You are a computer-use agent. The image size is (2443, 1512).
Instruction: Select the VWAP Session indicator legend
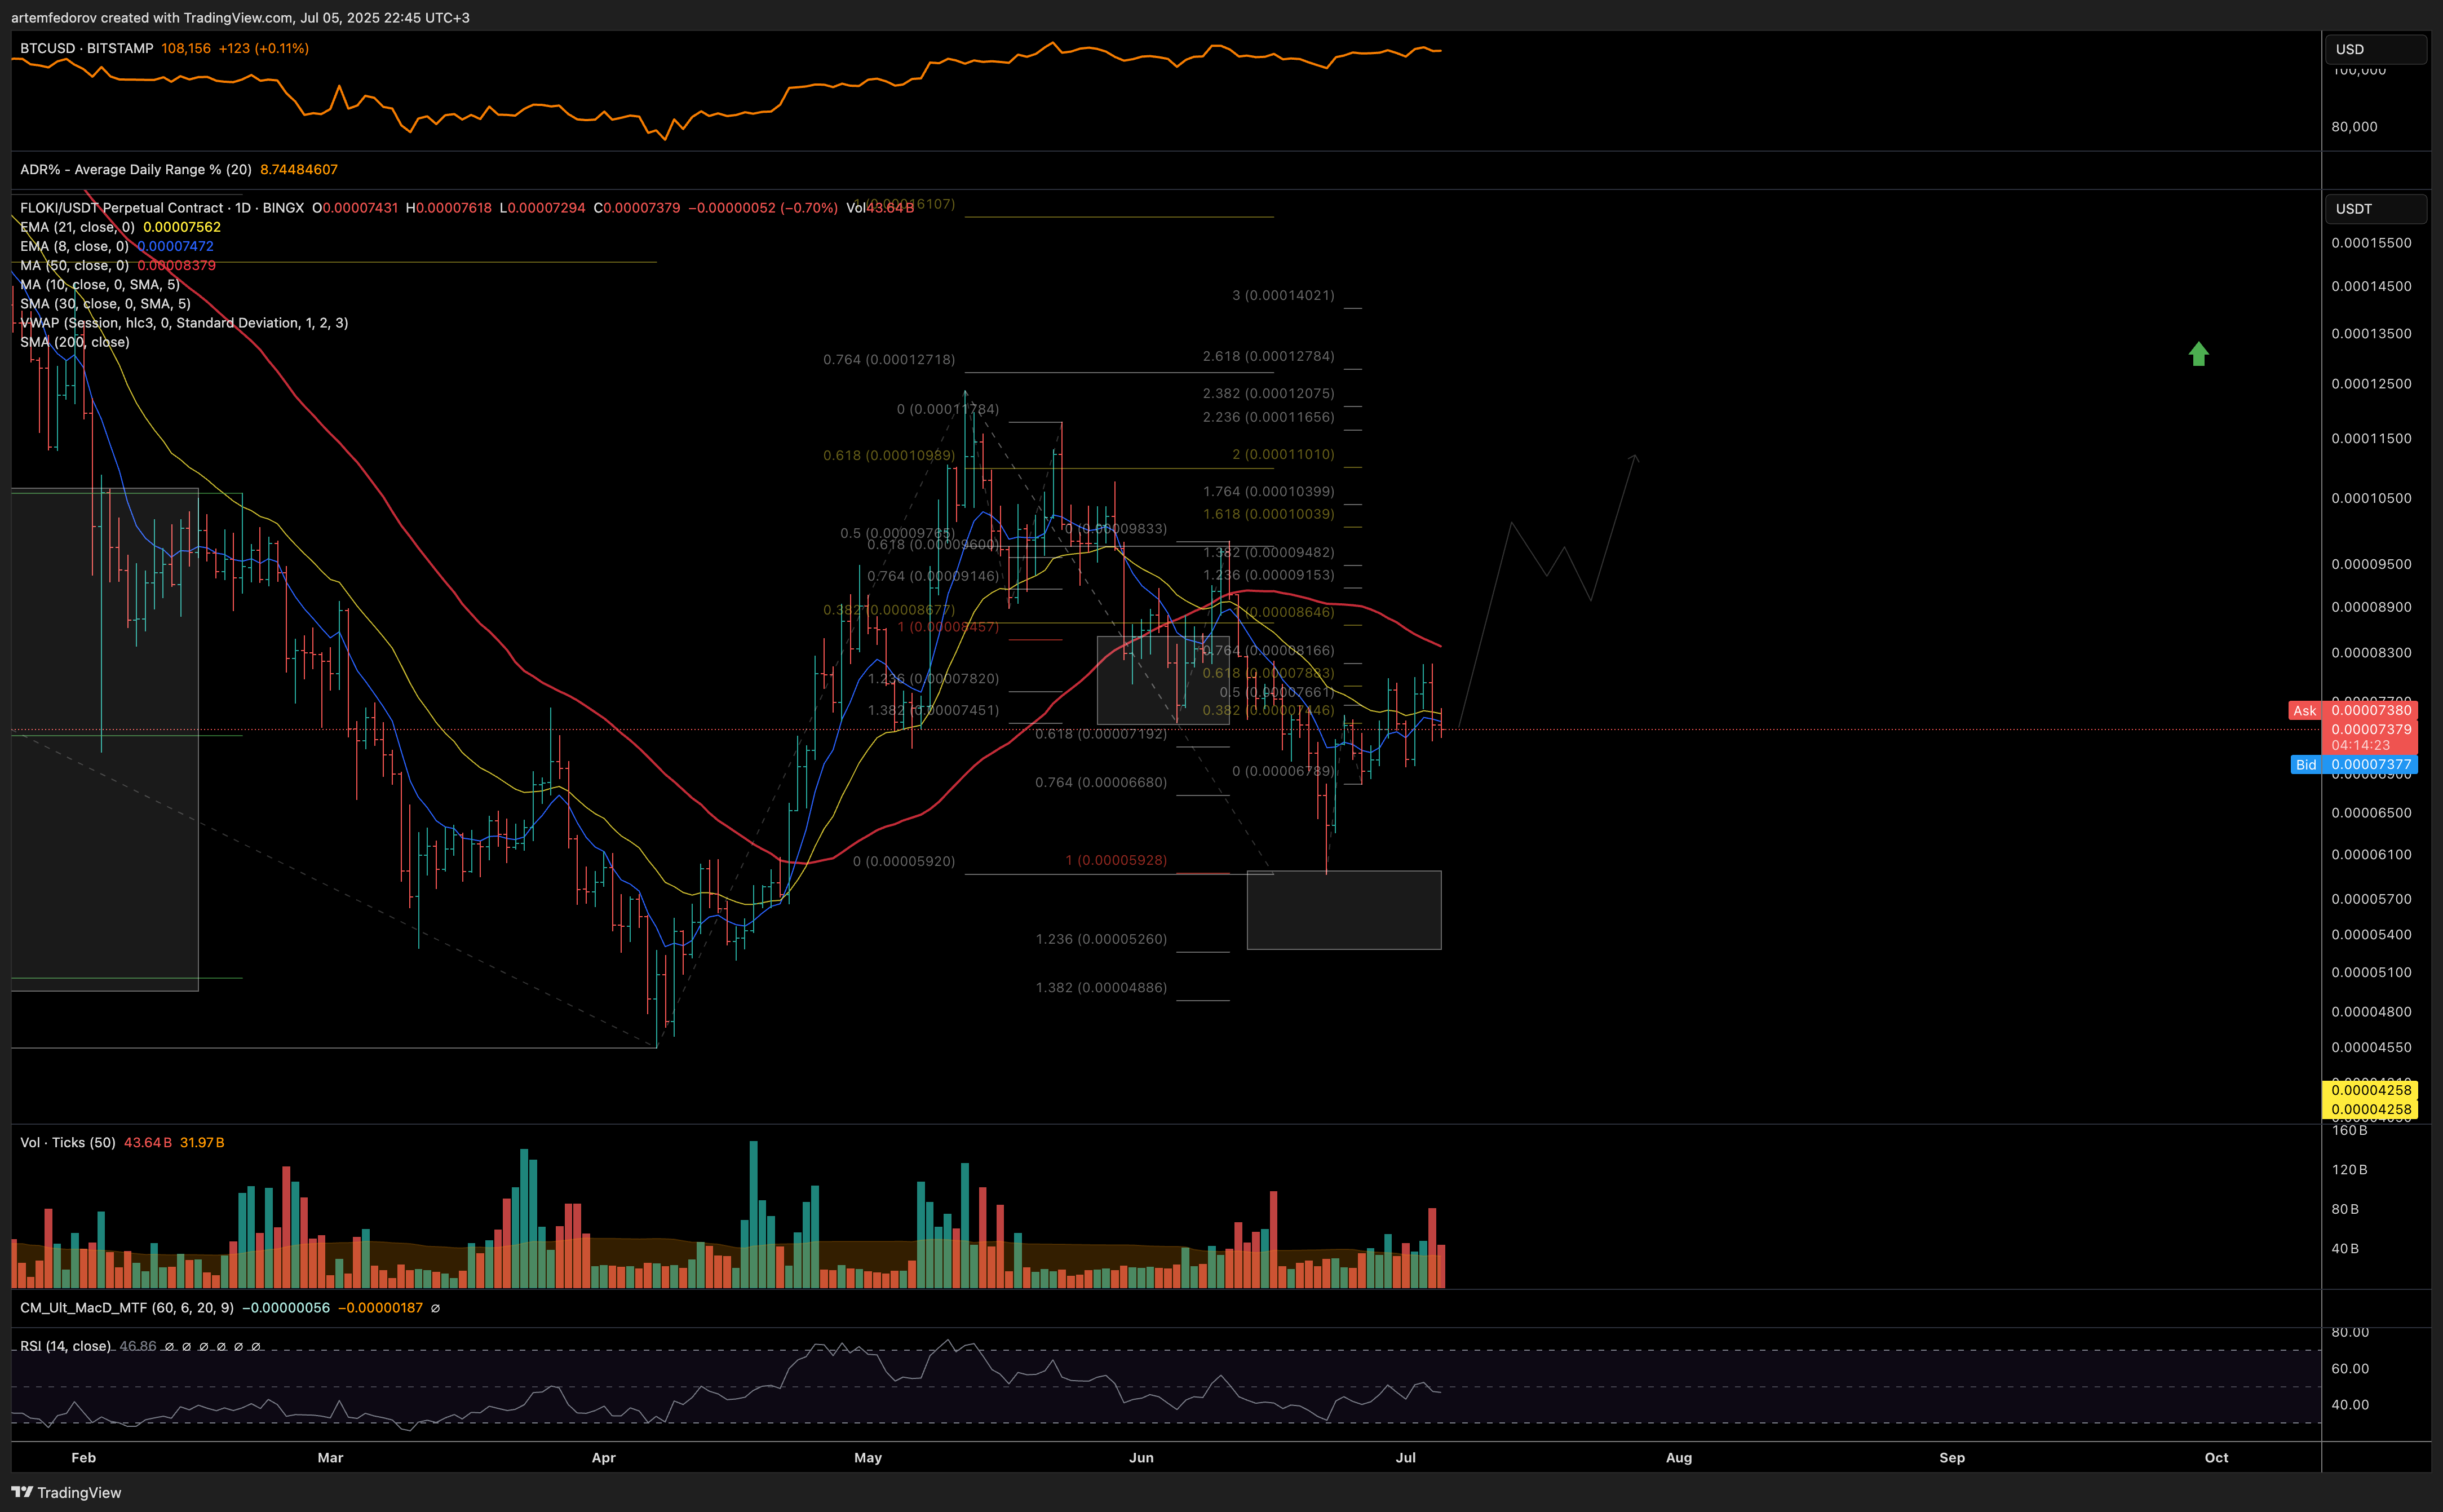pyautogui.click(x=184, y=323)
